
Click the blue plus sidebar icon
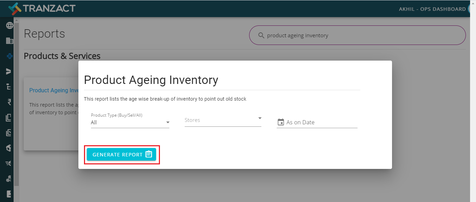(x=9, y=56)
